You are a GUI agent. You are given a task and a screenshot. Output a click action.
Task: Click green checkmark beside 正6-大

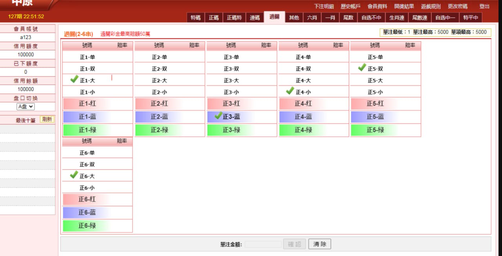[x=74, y=175]
